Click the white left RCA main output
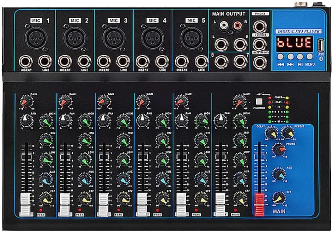The image size is (333, 232). click(222, 25)
